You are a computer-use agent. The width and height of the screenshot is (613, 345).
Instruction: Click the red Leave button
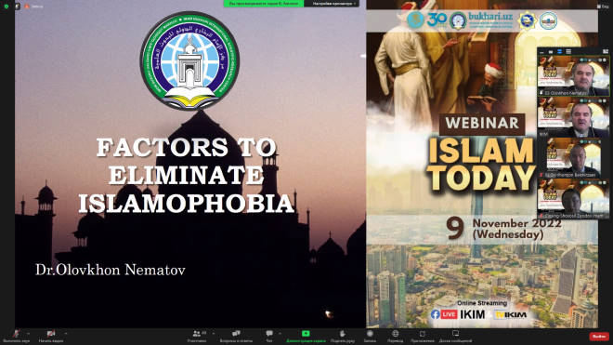[599, 337]
